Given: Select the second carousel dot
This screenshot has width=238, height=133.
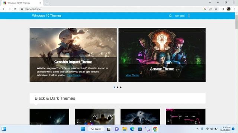Looking at the screenshot, I should coord(118,87).
